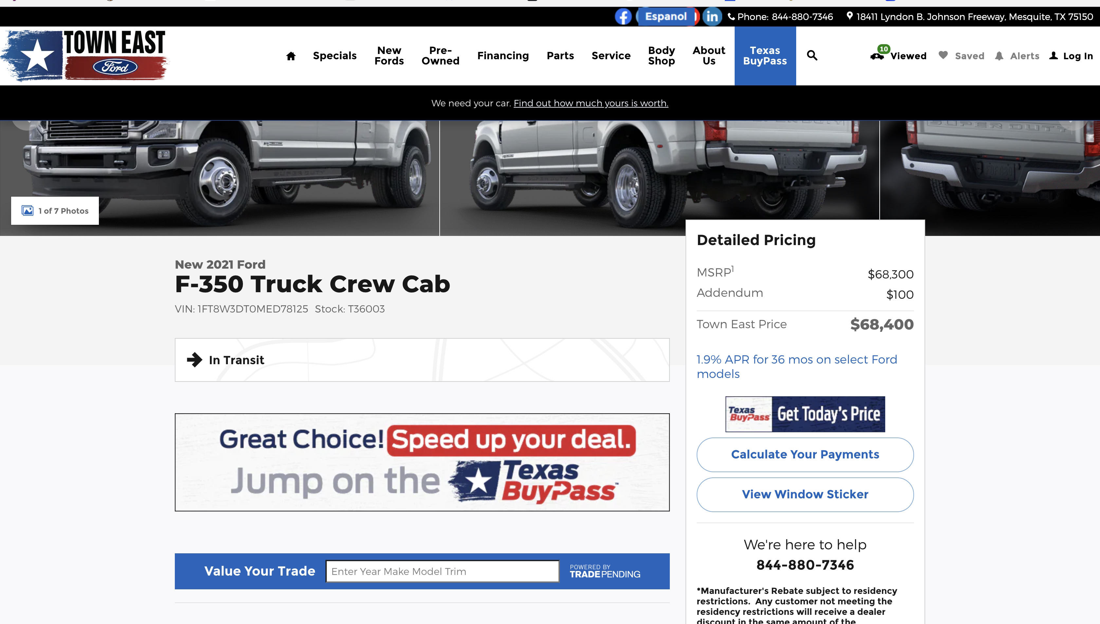Open the Facebook page icon
1100x624 pixels.
(623, 17)
